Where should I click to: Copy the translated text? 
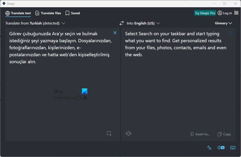[224, 134]
